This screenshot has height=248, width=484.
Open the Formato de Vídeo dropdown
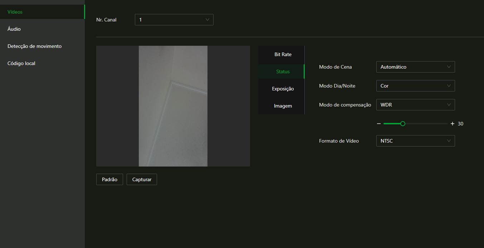(416, 141)
